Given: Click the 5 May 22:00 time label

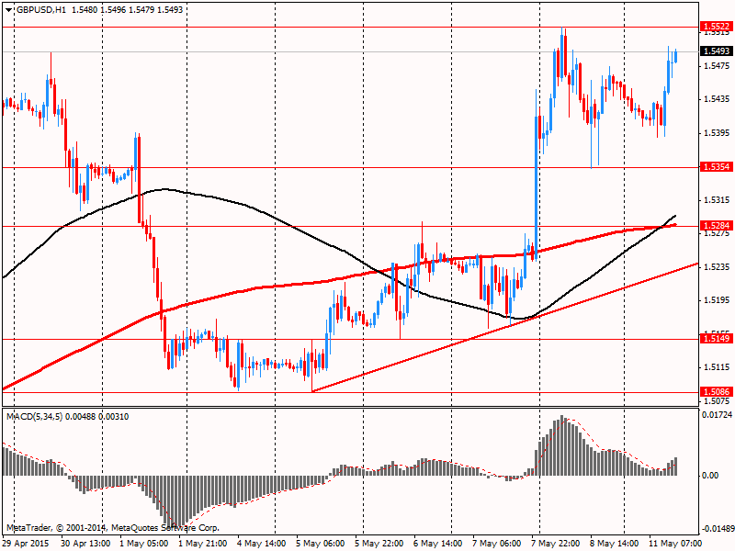Looking at the screenshot, I should [x=379, y=544].
